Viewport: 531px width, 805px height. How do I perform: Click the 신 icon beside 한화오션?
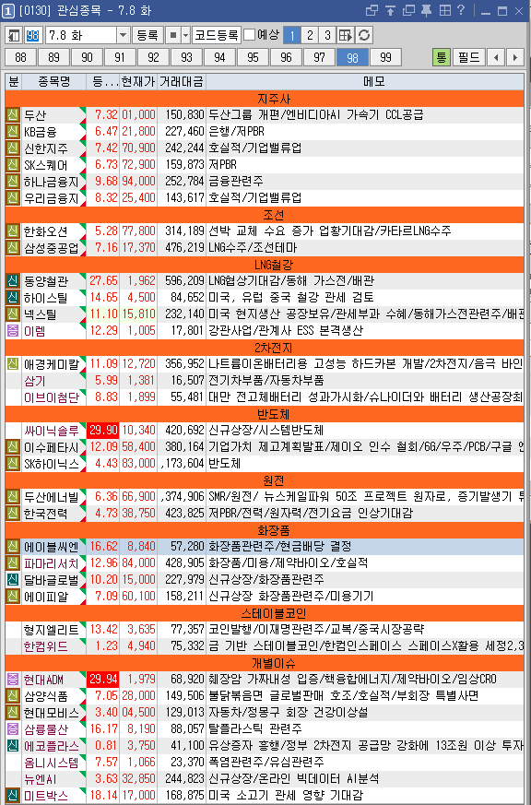(13, 231)
